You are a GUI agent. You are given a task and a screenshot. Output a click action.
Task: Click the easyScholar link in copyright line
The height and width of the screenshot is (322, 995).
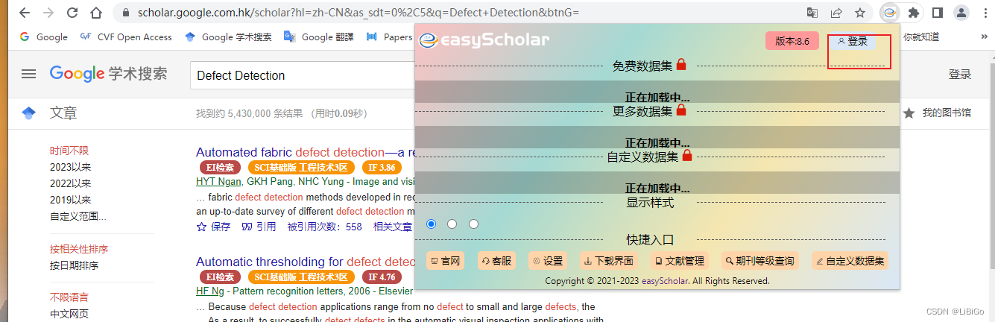tap(665, 281)
